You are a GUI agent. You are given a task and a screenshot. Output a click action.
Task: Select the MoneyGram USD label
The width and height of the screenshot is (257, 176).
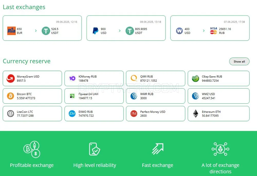point(28,76)
